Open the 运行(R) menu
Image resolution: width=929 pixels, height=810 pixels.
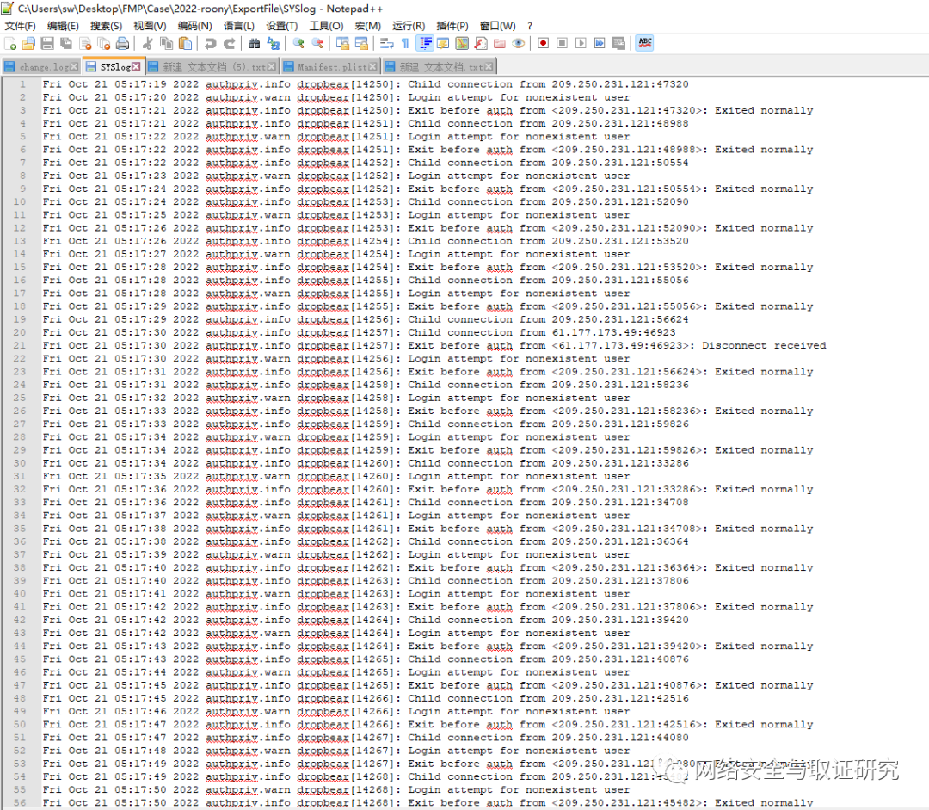[409, 26]
